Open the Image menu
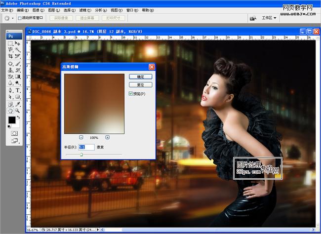Image resolution: width=321 pixels, height=234 pixels. 39,10
